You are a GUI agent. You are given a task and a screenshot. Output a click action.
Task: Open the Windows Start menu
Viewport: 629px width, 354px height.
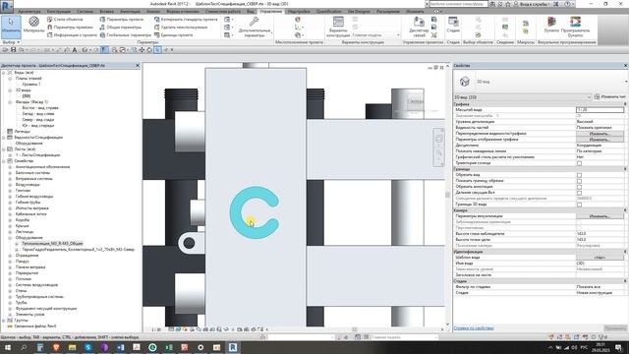coord(8,347)
